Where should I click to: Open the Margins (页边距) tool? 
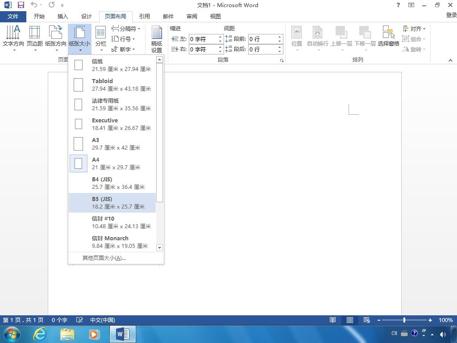(35, 38)
